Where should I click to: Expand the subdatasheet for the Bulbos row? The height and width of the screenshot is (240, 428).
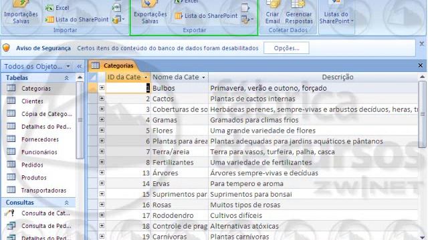point(102,87)
